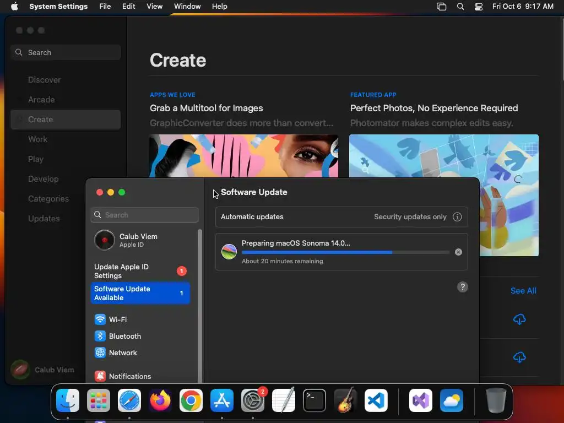Click 'Perfect Photos, No Experience Required' heading
Viewport: 564px width, 423px height.
pyautogui.click(x=434, y=109)
